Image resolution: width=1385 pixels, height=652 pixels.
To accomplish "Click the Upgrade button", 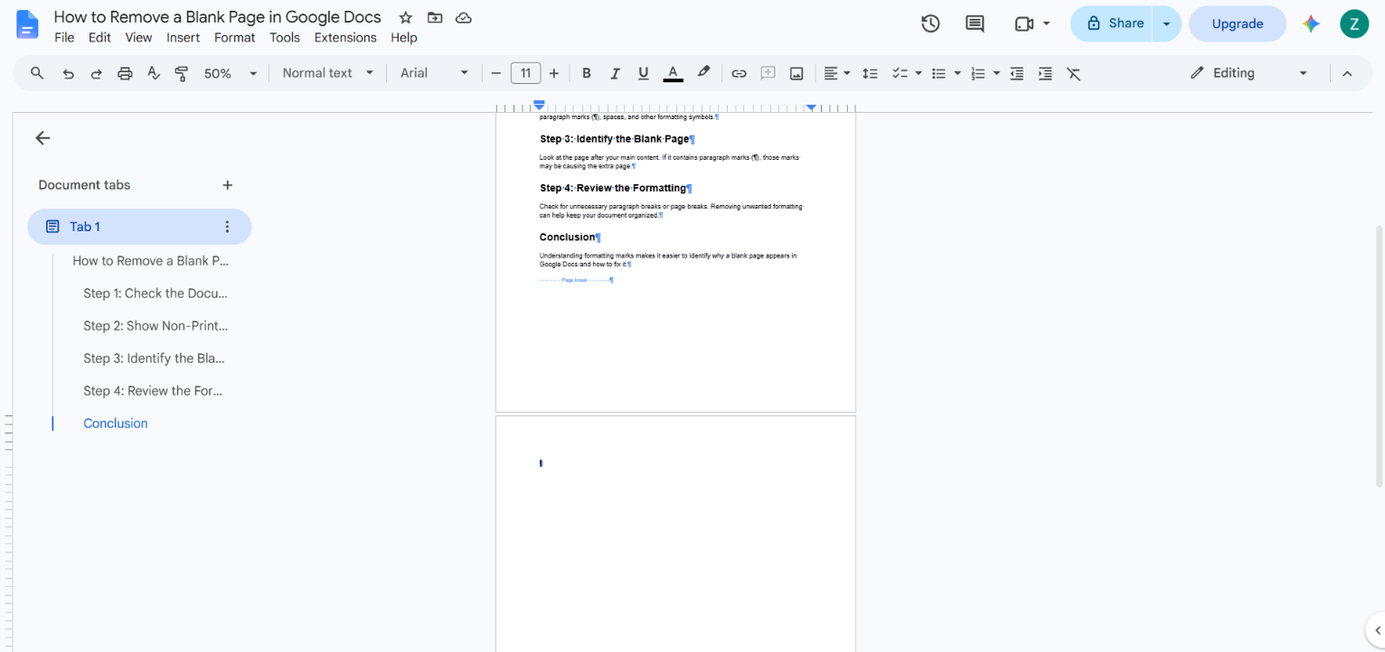I will coord(1237,23).
